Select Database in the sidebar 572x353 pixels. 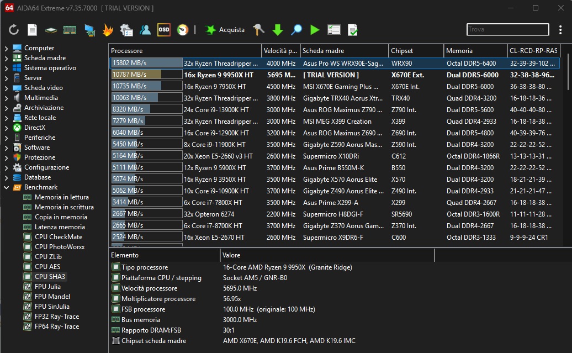pos(38,177)
